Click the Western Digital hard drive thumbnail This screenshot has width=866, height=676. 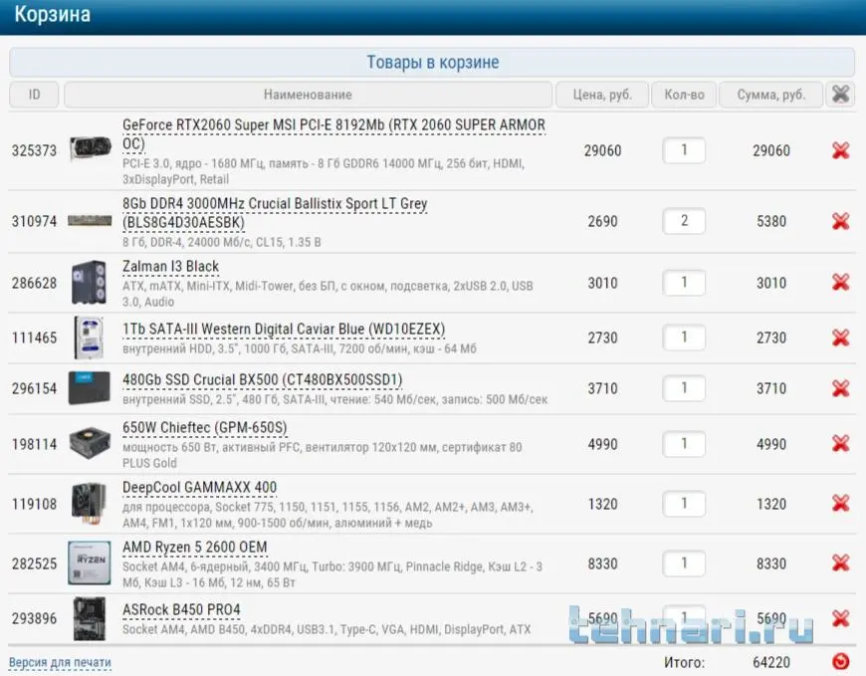[x=89, y=338]
